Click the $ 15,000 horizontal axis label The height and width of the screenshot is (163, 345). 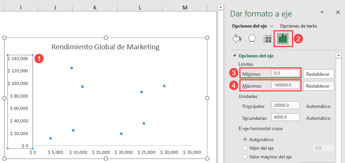pyautogui.click(x=101, y=152)
